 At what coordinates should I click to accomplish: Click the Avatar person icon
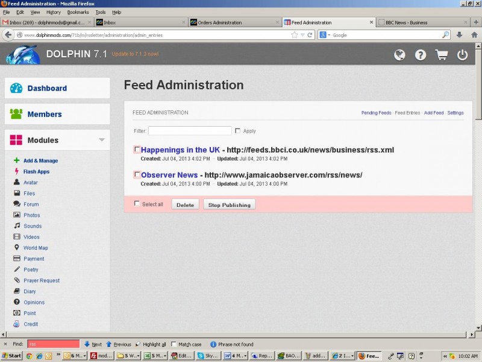17,182
